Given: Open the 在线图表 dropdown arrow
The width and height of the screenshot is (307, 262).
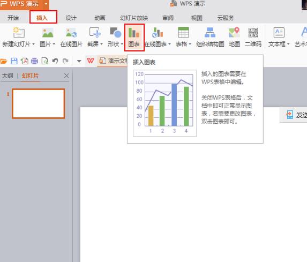Looking at the screenshot, I should click(169, 44).
